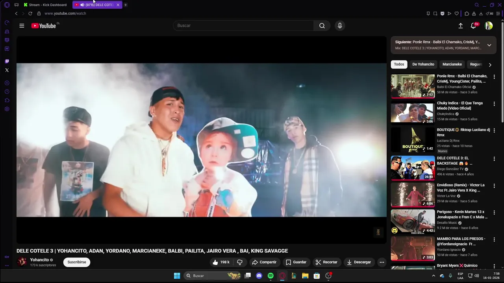Open sidebar settings gear icon
Image resolution: width=504 pixels, height=283 pixels.
pos(7,109)
